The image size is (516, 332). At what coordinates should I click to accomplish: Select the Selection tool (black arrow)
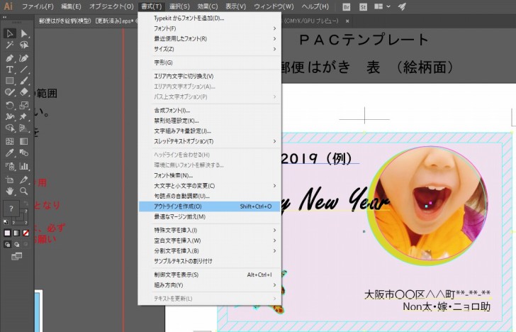pos(9,33)
